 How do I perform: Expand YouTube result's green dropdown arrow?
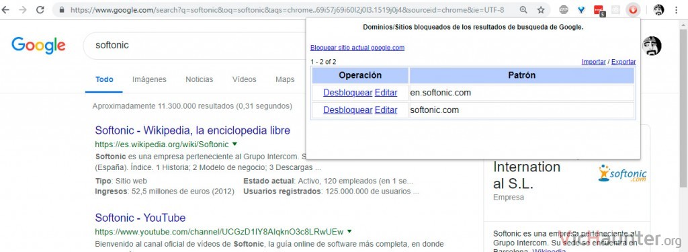click(349, 231)
